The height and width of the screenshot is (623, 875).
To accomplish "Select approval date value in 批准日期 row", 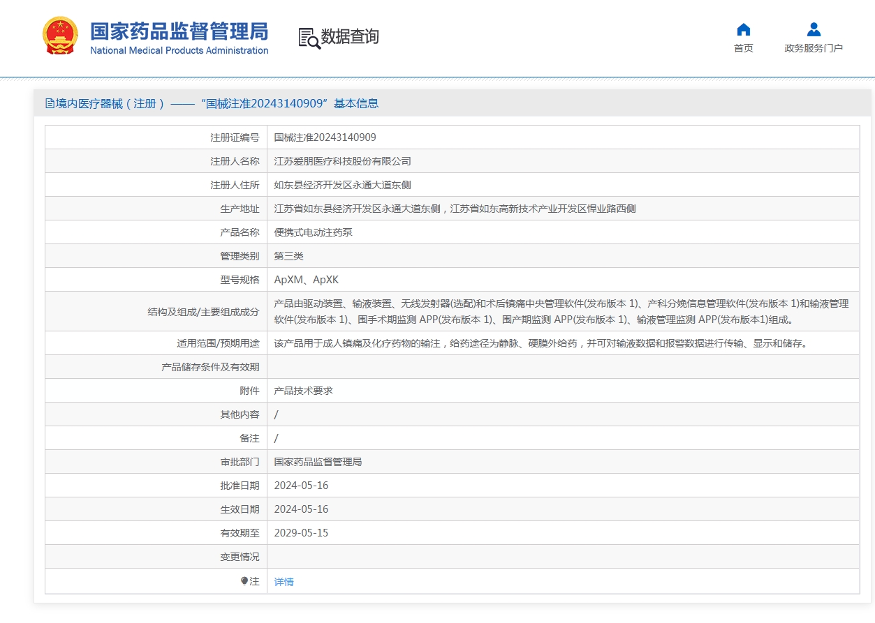I will [302, 486].
